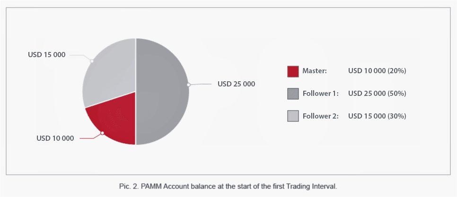Click the Follower 1: legend label
Screen dimensions: 457x197
(321, 94)
